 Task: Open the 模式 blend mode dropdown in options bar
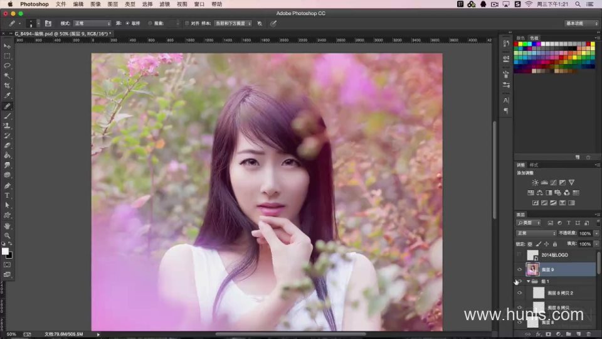tap(92, 23)
